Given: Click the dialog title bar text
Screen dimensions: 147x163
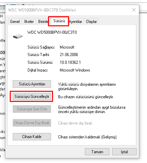Looking at the screenshot, I should click(42, 10).
